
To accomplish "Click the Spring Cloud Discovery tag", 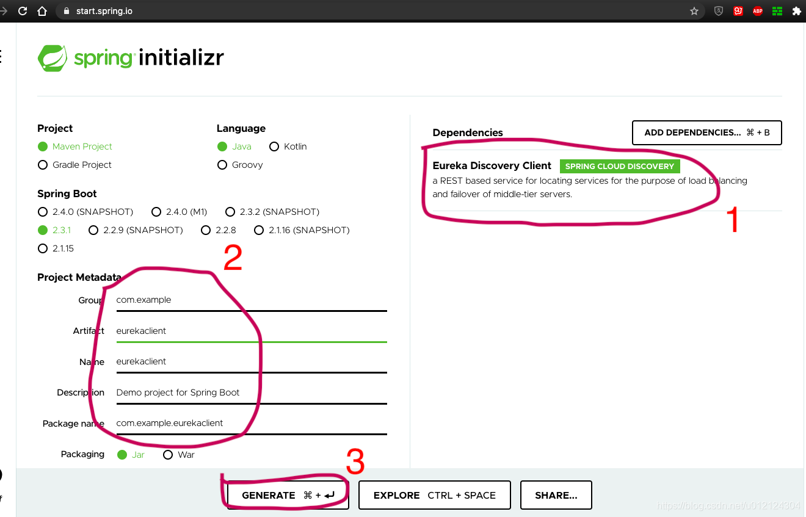I will pyautogui.click(x=620, y=166).
